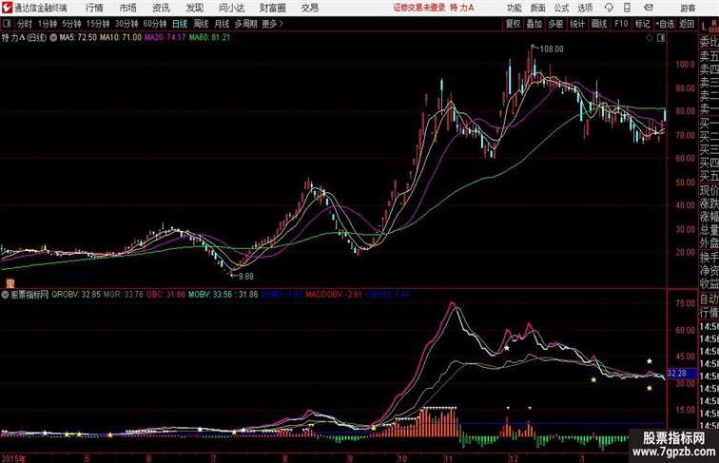The image size is (719, 463).
Task: Switch to the 分时 chart tab
Action: pos(25,24)
